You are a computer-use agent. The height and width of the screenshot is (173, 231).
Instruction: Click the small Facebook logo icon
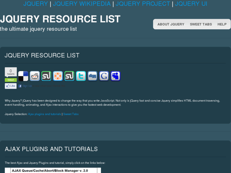20,86
